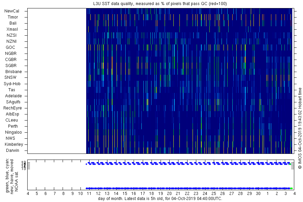This screenshot has height=202, width=303.
Task: Click the Tas row label
Action: pos(11,90)
